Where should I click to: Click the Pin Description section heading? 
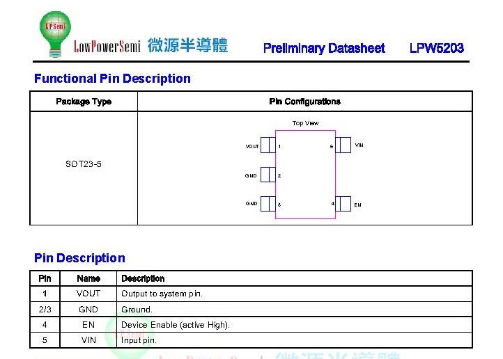click(x=79, y=258)
